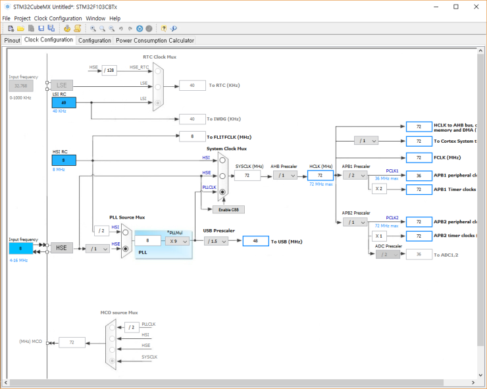
Task: Generate the report using the scroll icon
Action: 78,28
